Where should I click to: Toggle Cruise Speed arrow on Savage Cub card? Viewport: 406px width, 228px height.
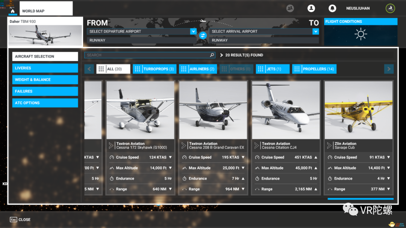pos(389,157)
